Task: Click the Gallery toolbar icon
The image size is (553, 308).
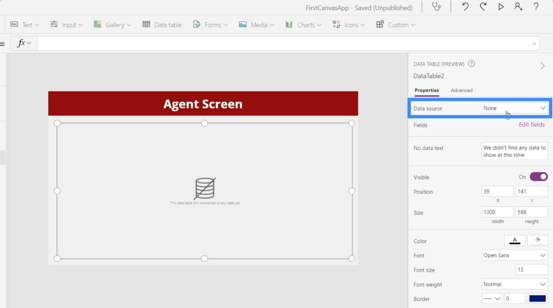Action: (x=97, y=24)
